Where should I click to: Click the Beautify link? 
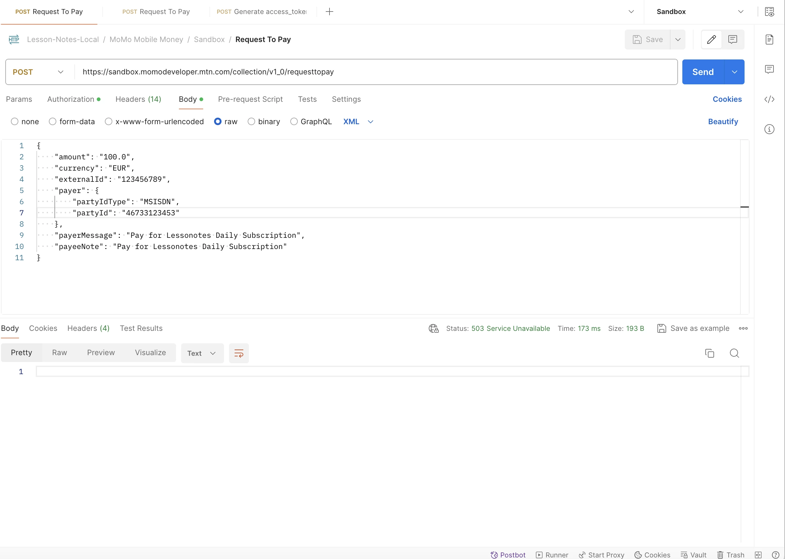click(x=723, y=121)
